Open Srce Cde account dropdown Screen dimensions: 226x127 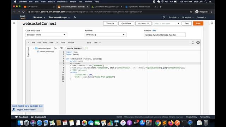(173, 17)
